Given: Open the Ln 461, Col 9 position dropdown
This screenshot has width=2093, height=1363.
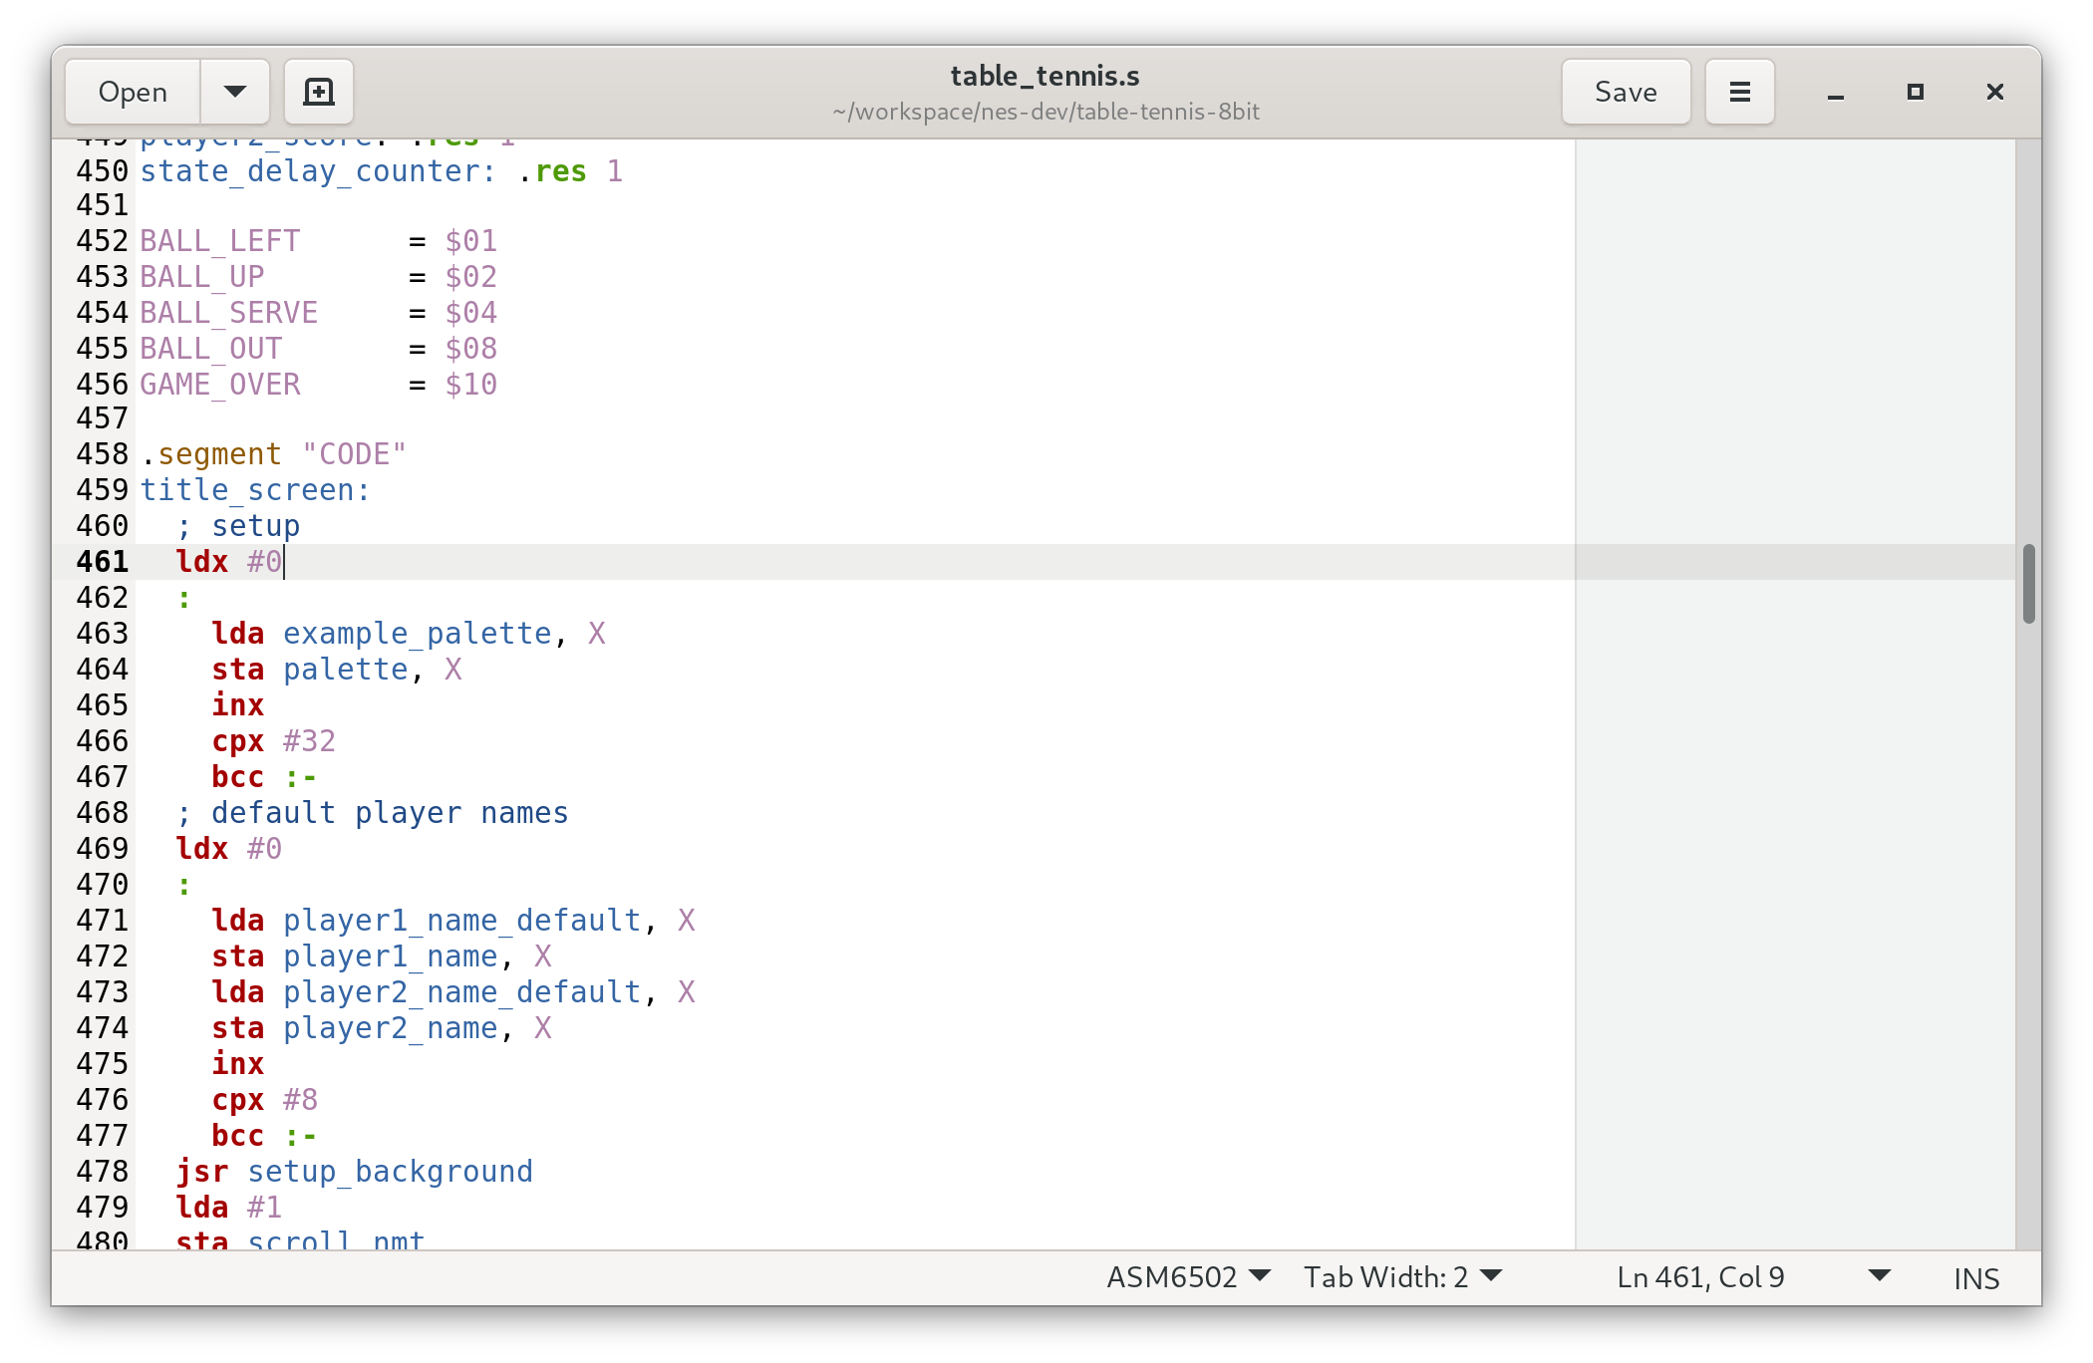Looking at the screenshot, I should click(x=1752, y=1277).
